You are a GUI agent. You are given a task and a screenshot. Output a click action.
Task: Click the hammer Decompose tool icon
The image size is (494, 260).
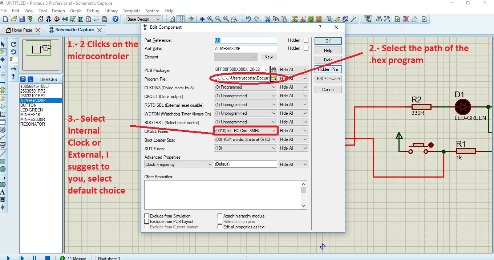[353, 19]
